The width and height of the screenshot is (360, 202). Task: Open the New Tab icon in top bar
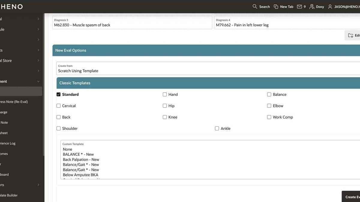[x=276, y=6]
